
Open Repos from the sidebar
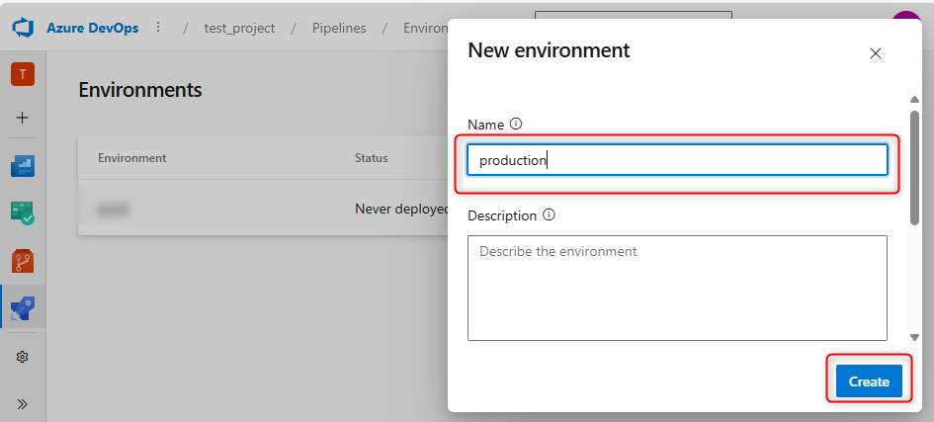coord(23,261)
